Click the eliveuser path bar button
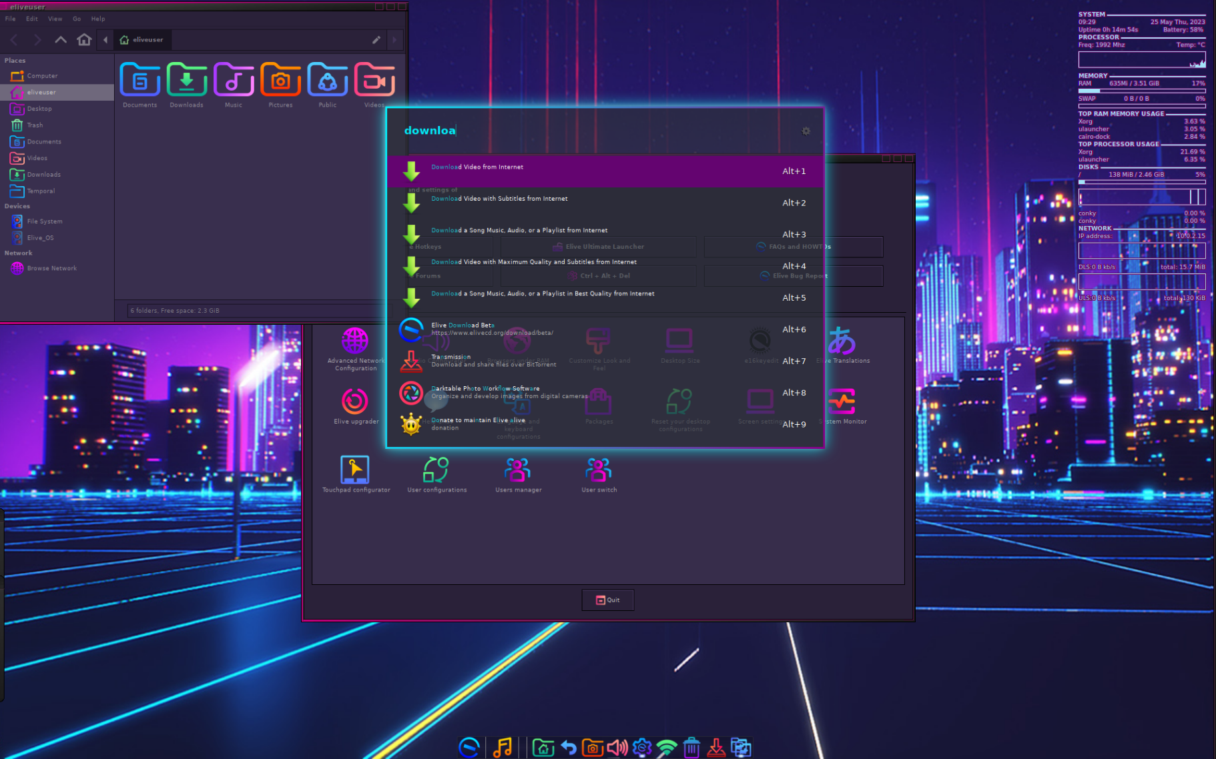 pos(141,40)
